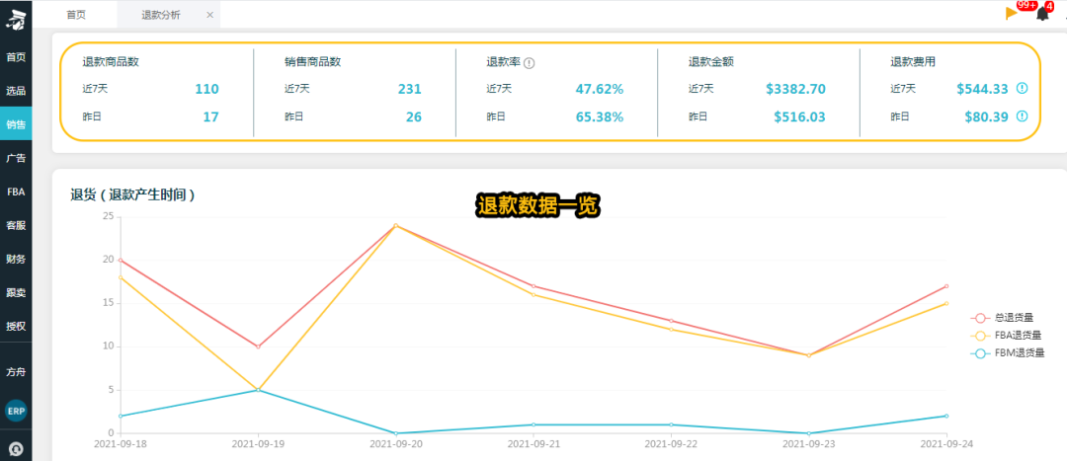Open the bell alerts icon

pos(1042,14)
